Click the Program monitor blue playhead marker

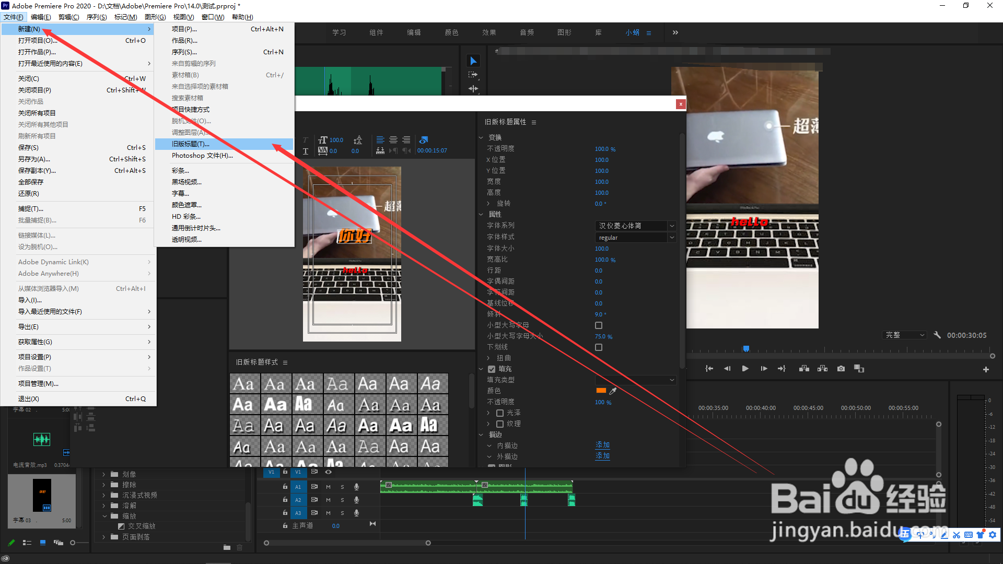[747, 348]
